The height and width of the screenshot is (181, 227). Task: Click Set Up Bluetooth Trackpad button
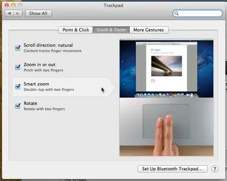coord(172,169)
